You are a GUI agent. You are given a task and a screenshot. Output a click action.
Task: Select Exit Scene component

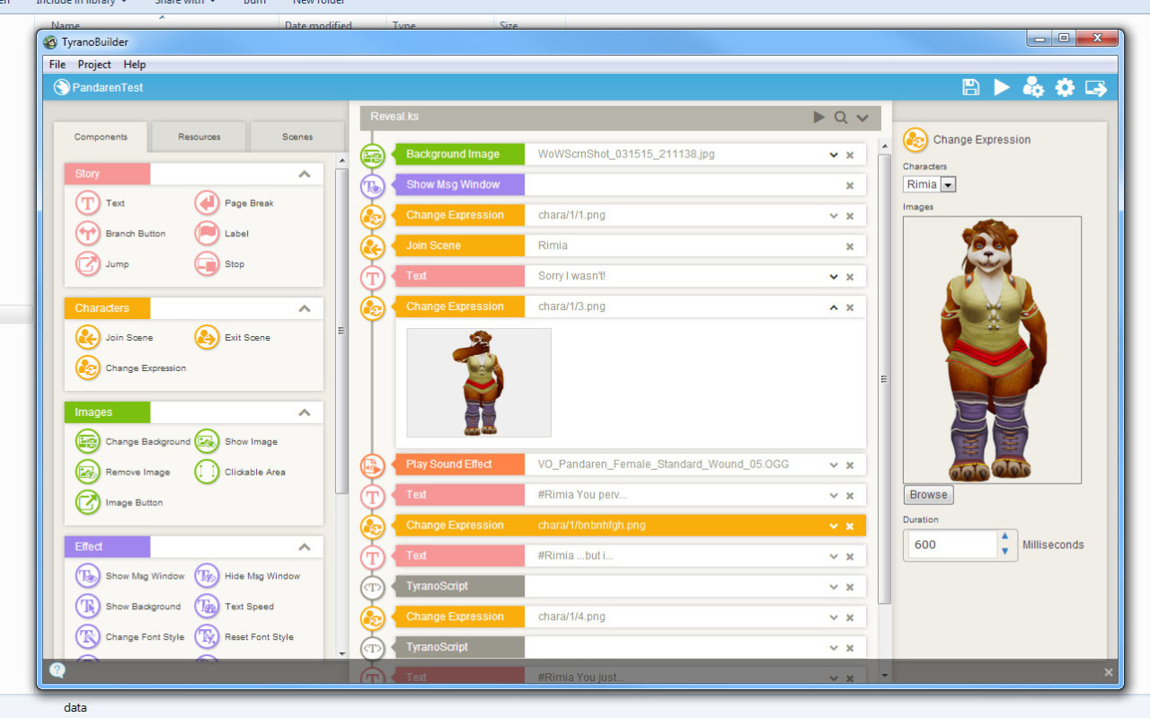coord(233,338)
